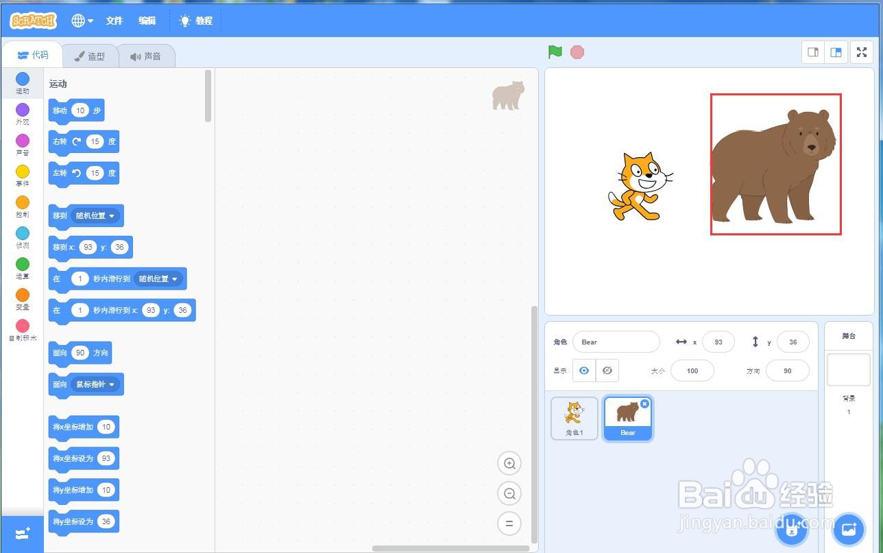
Task: Show the sprite with eye icon
Action: coord(584,370)
